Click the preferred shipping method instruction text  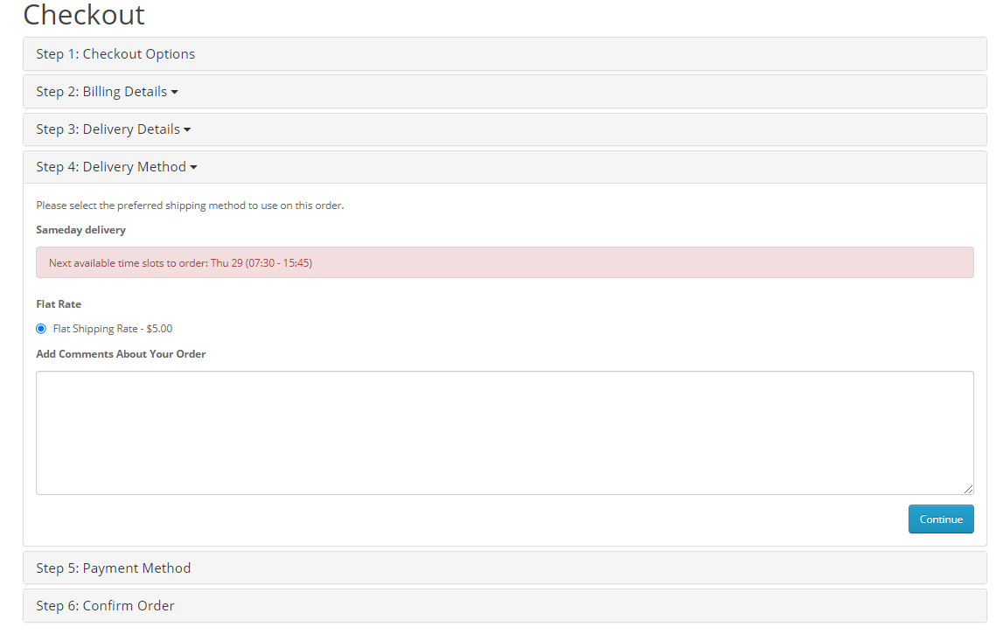pos(190,206)
